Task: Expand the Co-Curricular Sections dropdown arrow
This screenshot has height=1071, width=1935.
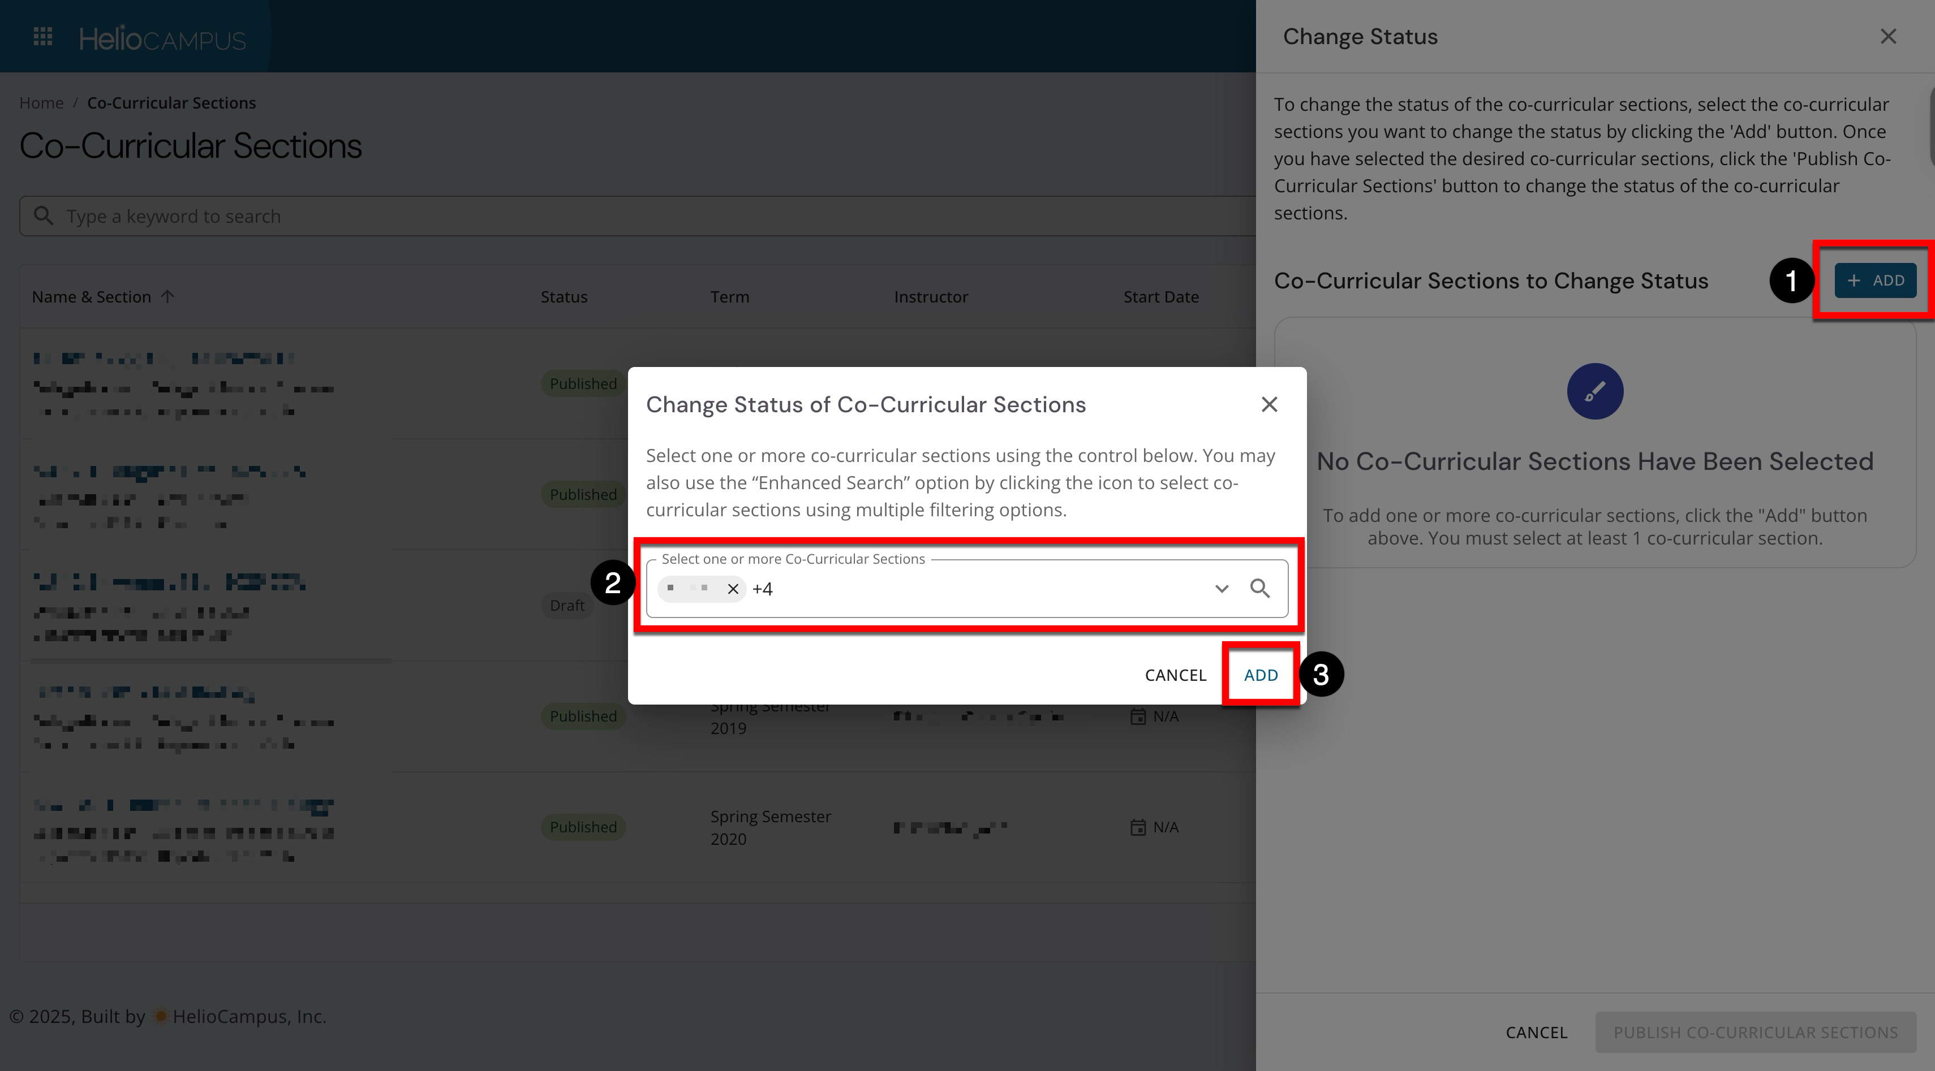Action: [x=1222, y=589]
